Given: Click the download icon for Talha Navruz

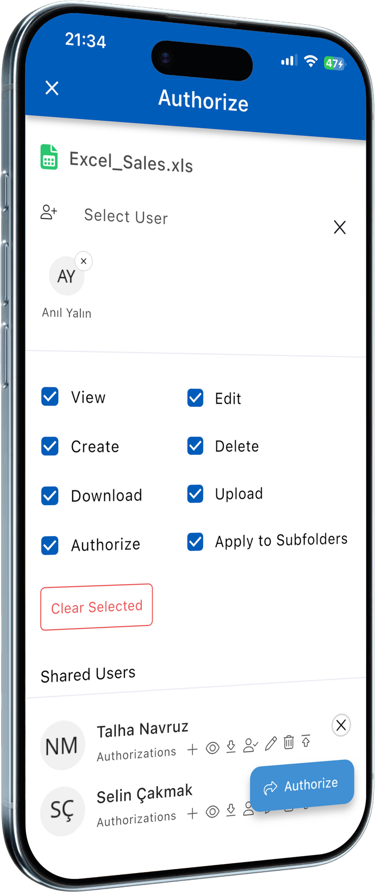Looking at the screenshot, I should point(231,746).
